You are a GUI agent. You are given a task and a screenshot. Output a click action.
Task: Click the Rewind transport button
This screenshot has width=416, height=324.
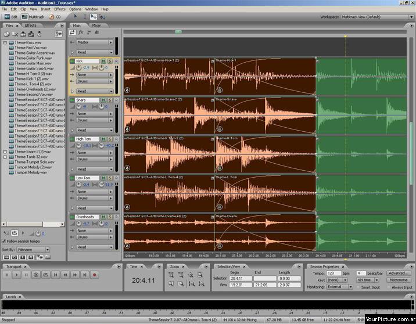click(65, 275)
